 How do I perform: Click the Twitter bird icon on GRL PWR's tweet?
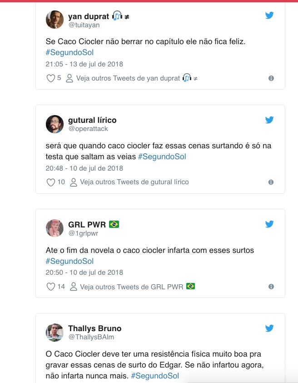pos(269,224)
